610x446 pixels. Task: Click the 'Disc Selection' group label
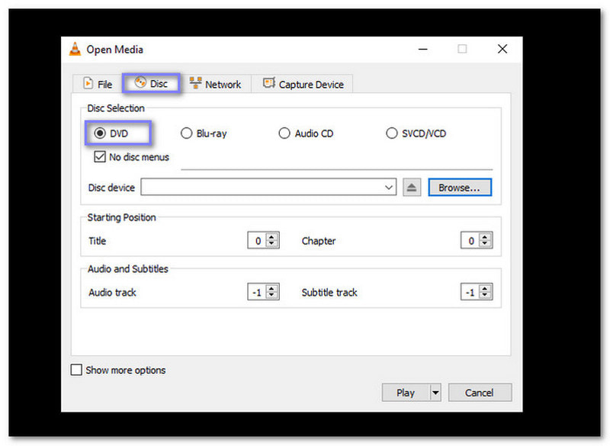[x=116, y=108]
